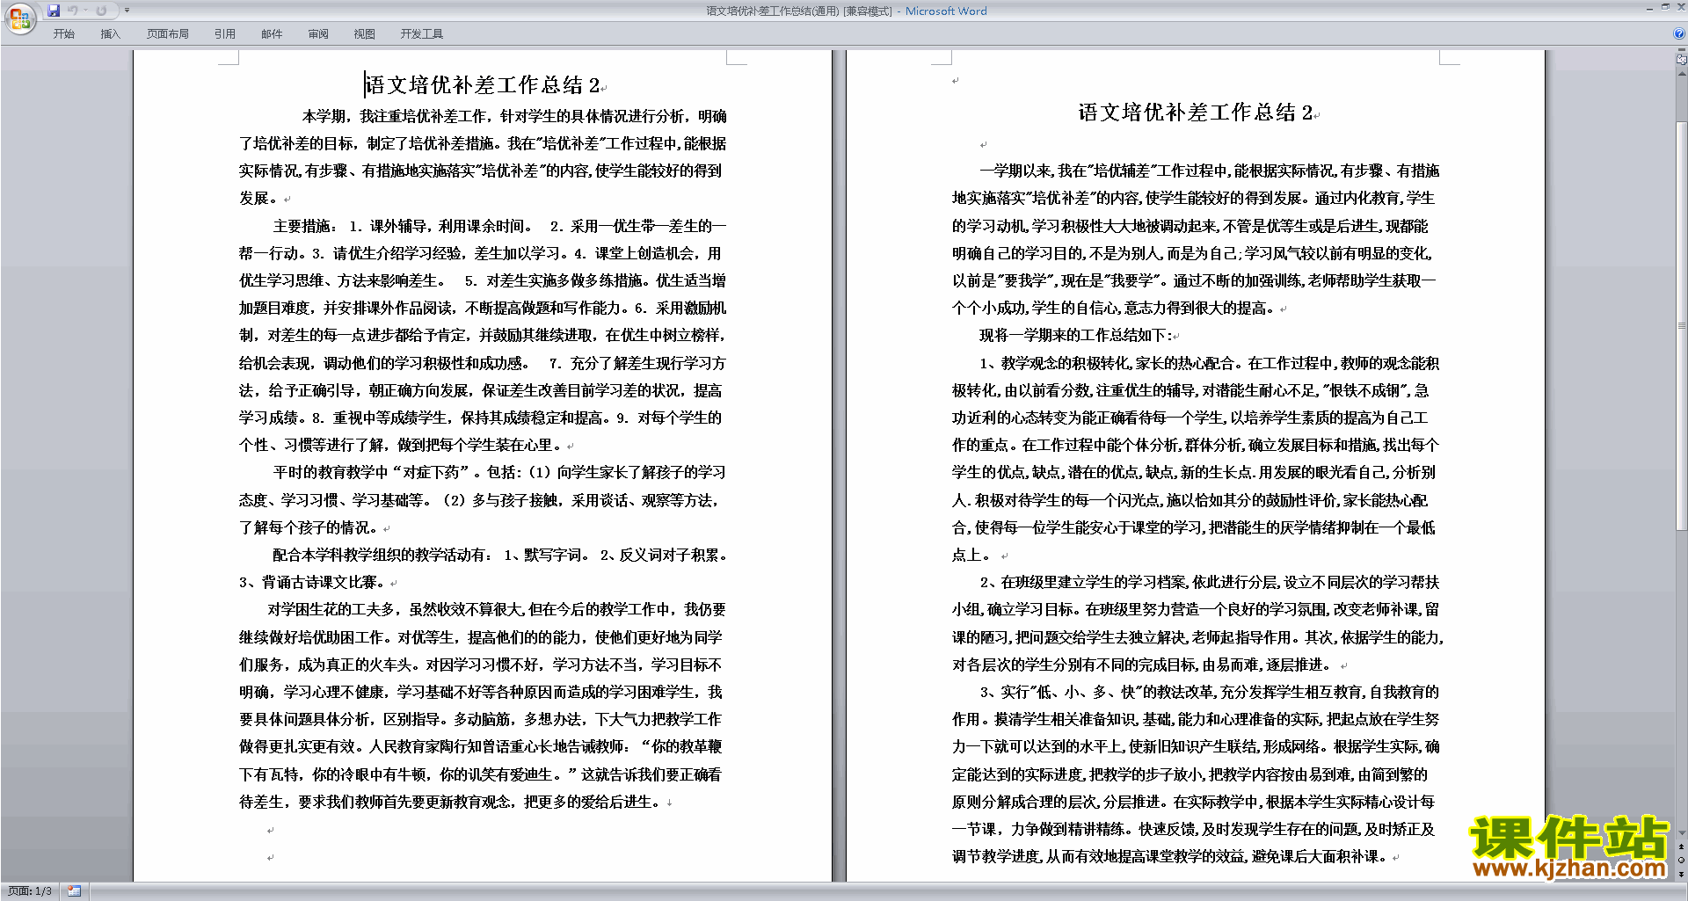This screenshot has height=901, width=1688.
Task: Click the Redo/Repeat icon
Action: [101, 11]
